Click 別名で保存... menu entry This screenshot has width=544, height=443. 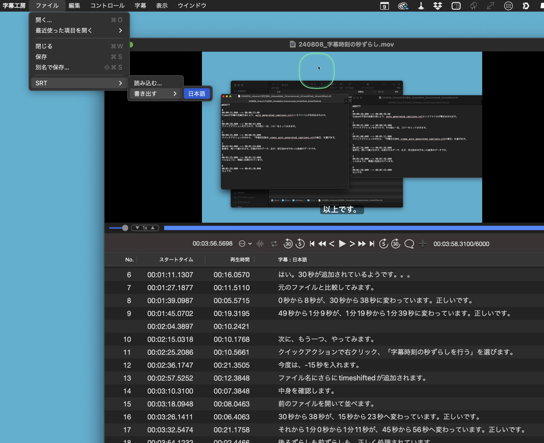(x=52, y=67)
